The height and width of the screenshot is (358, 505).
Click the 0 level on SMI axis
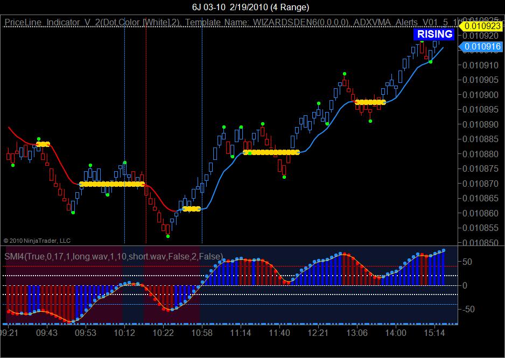pyautogui.click(x=465, y=285)
